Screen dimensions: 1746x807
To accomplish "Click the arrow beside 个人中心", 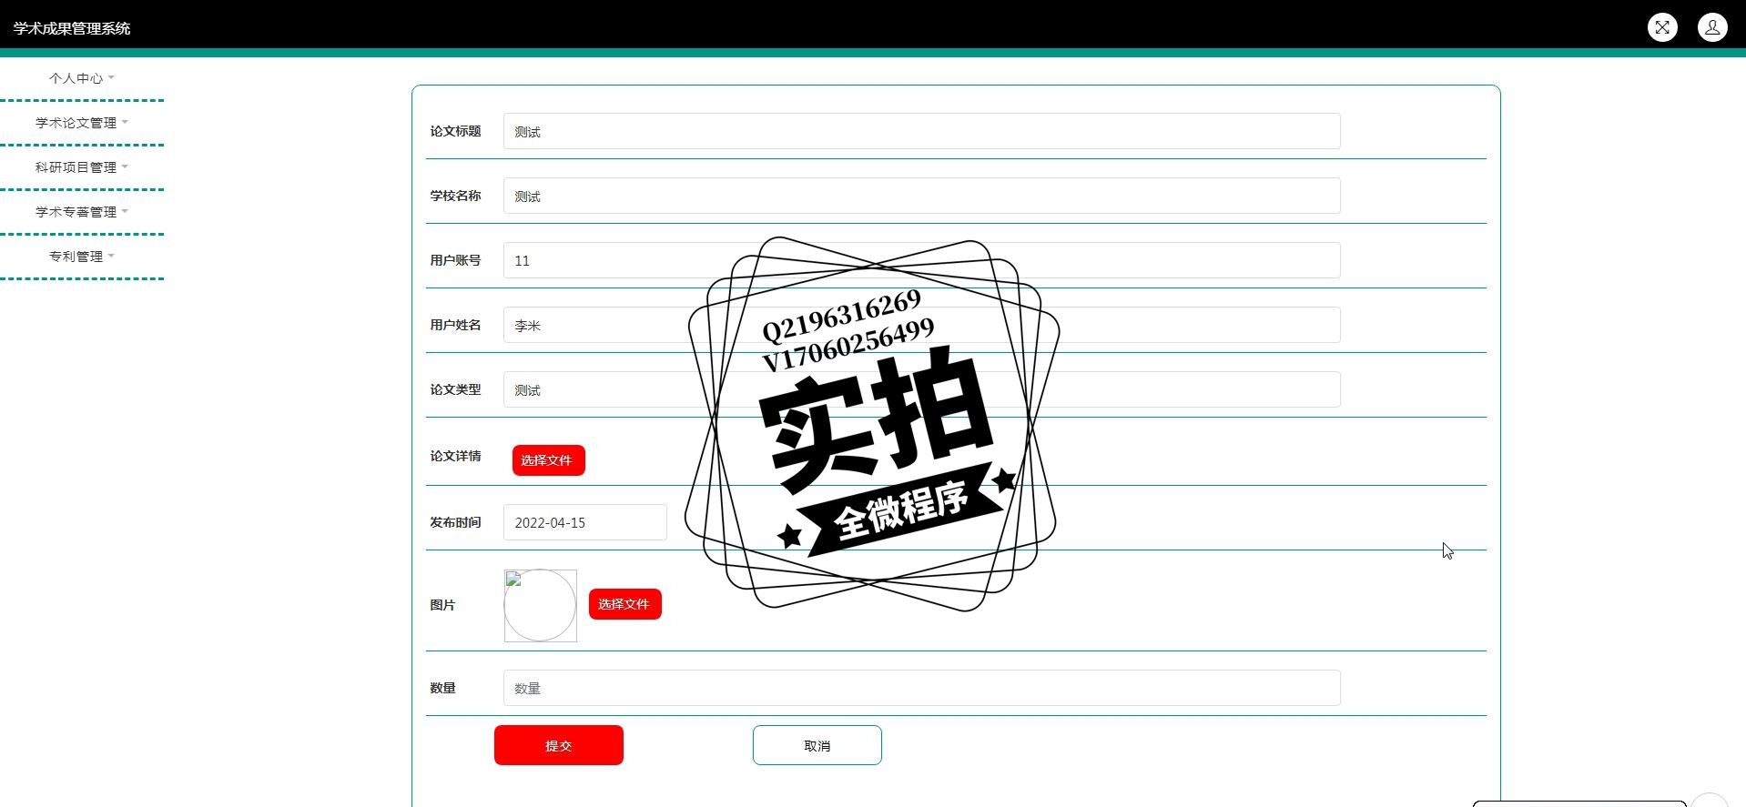I will [111, 78].
